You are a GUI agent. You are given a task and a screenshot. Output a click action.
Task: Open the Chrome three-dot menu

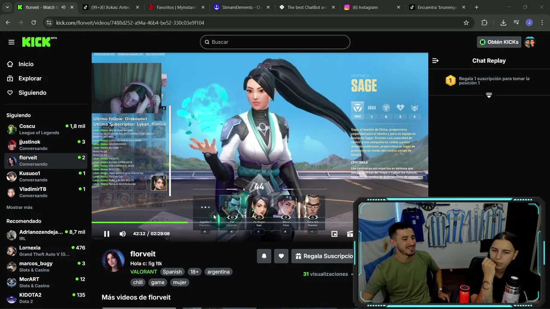tap(541, 23)
